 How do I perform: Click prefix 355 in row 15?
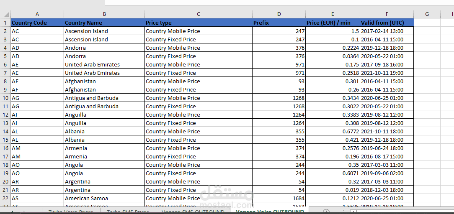click(279, 140)
